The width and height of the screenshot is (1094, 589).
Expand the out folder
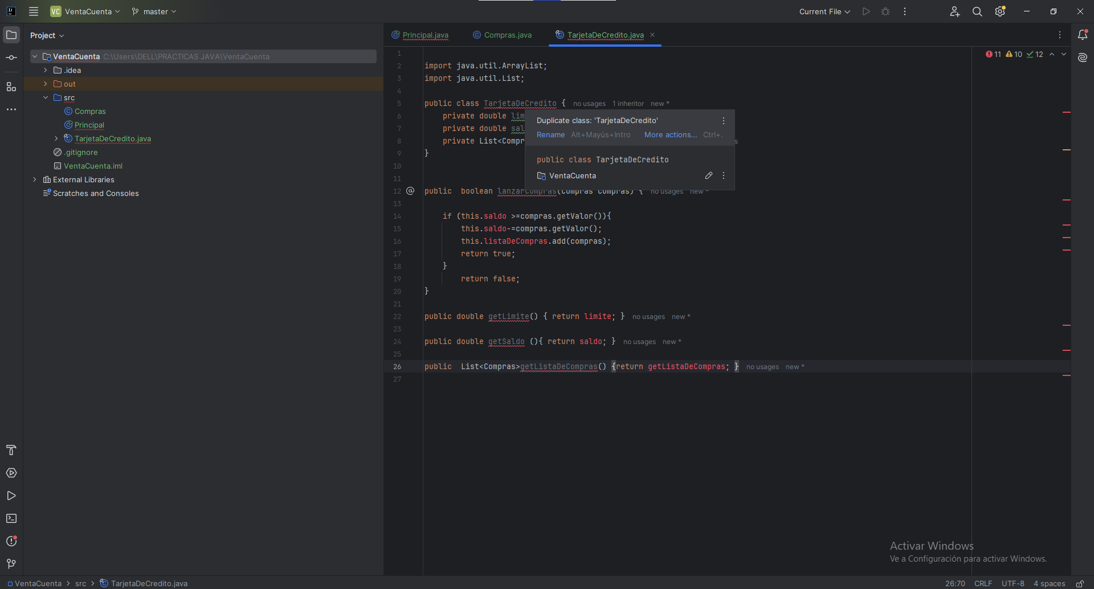pos(46,84)
